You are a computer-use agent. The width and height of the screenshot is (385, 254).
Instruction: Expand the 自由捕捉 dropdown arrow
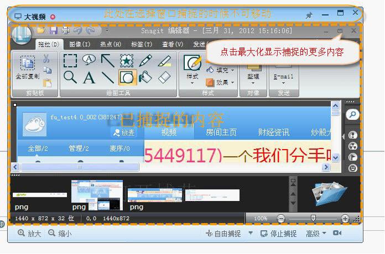click(251, 232)
